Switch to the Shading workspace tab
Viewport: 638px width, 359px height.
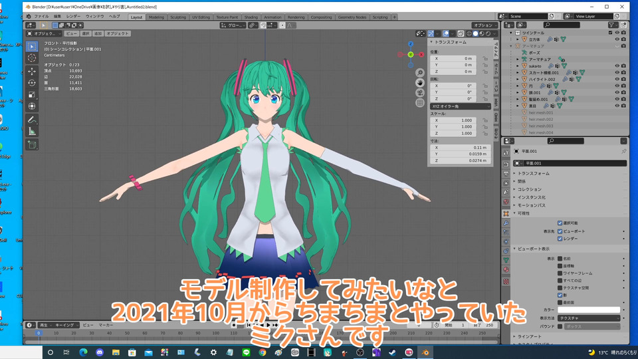tap(251, 17)
